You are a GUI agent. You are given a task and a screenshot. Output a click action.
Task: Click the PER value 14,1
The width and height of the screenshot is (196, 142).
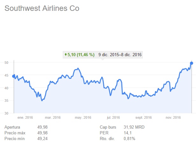128,133
